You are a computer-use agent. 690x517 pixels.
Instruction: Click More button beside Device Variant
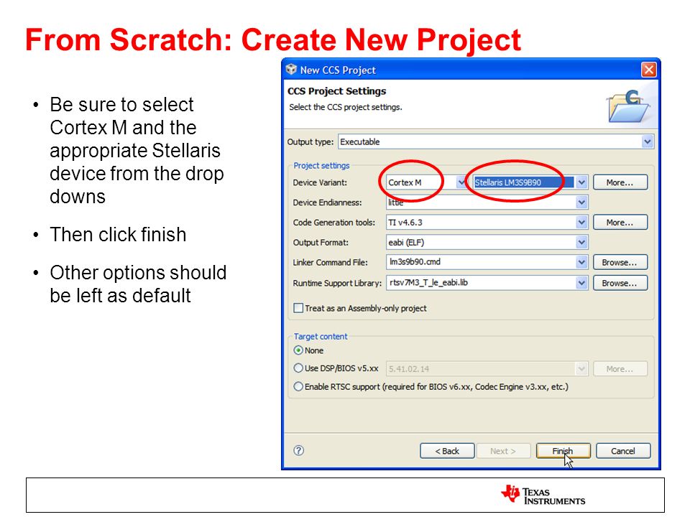[x=620, y=182]
